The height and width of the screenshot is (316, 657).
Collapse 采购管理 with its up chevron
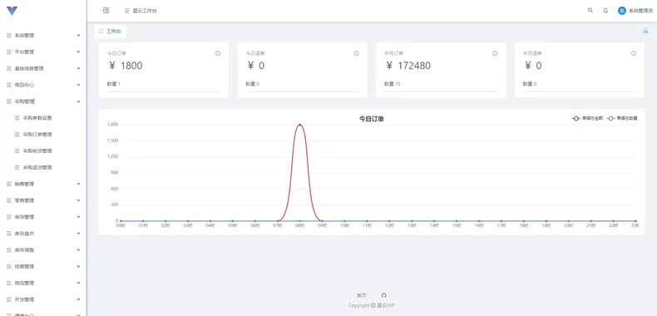tap(78, 101)
